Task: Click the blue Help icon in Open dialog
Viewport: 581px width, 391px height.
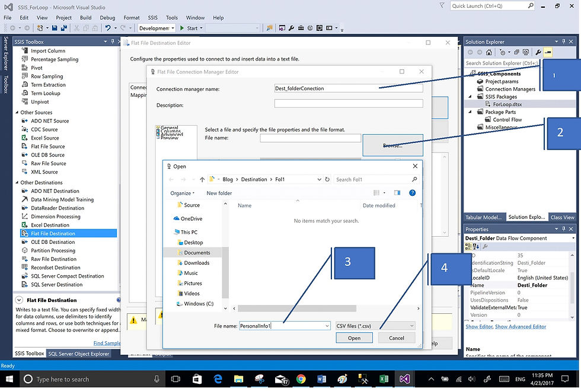Action: click(412, 193)
